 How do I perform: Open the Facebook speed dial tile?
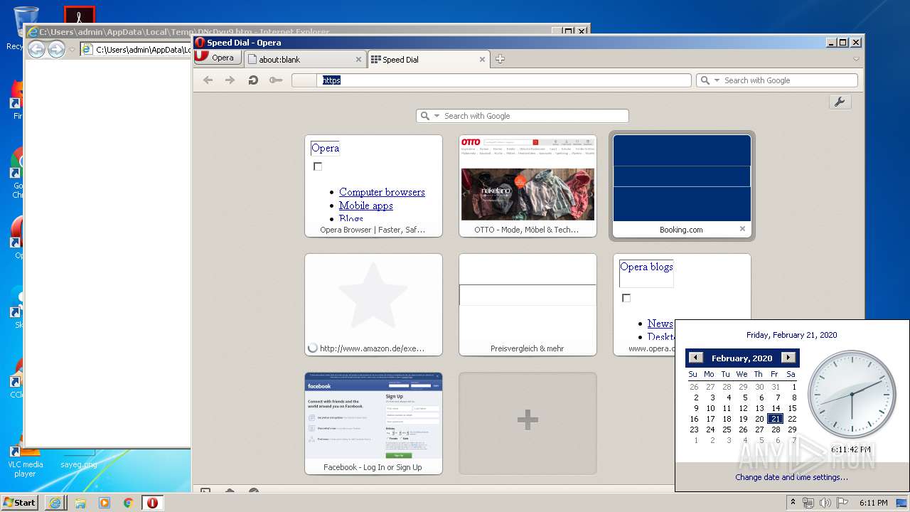(373, 423)
